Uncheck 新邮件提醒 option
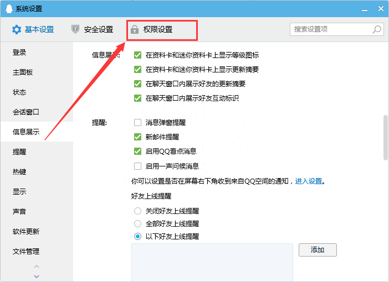This screenshot has width=389, height=282. (138, 137)
